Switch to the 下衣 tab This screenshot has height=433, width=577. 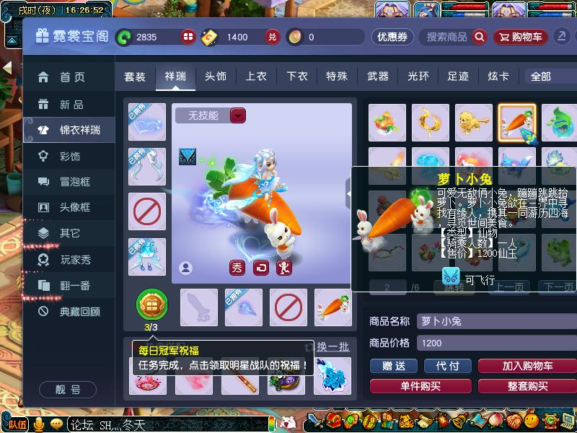click(296, 76)
